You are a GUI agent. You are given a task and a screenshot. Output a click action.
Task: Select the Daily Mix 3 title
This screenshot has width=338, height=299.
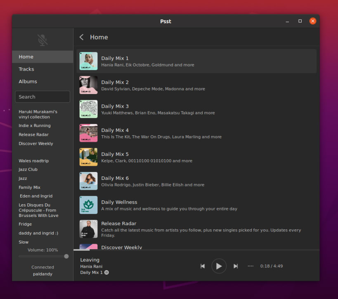[115, 106]
